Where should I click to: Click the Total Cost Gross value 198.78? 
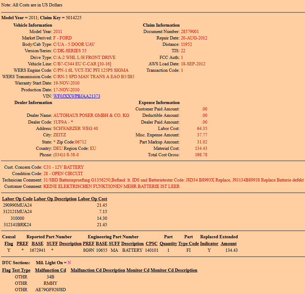(202, 155)
